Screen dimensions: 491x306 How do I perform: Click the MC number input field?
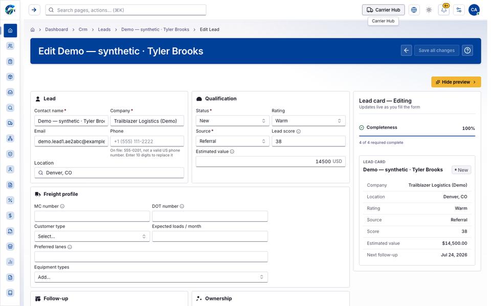point(92,216)
